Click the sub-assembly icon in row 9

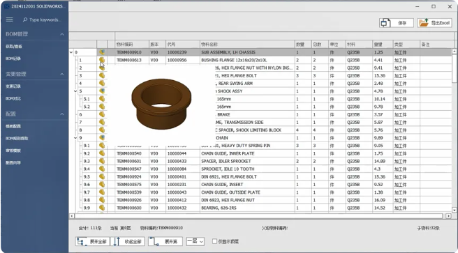[102, 137]
